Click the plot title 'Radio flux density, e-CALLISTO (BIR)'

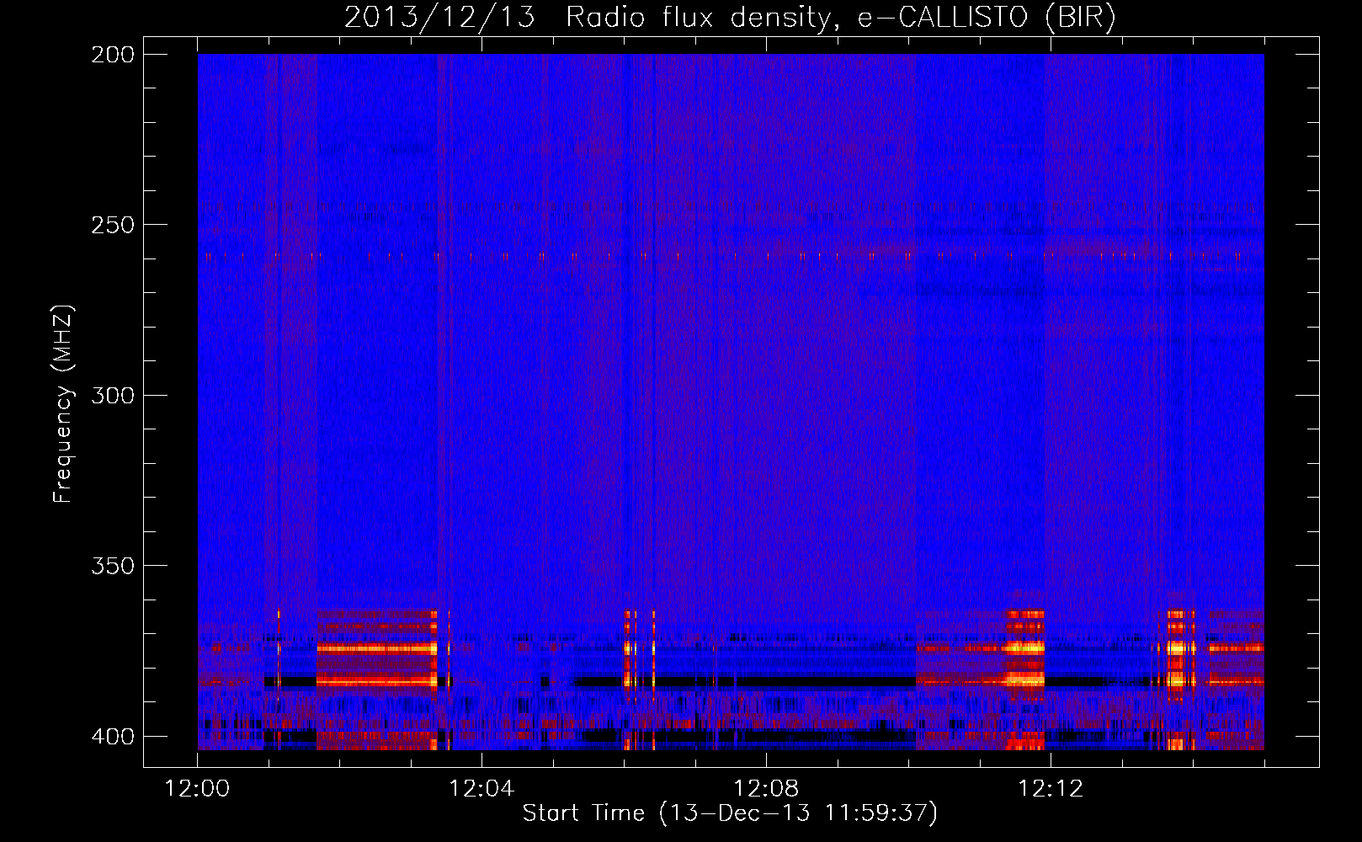(841, 17)
